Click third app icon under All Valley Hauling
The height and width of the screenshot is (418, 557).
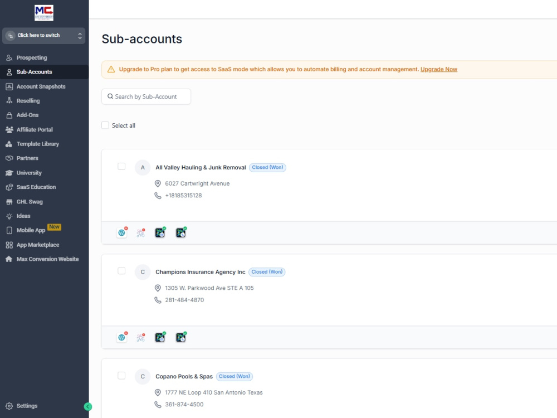click(160, 233)
